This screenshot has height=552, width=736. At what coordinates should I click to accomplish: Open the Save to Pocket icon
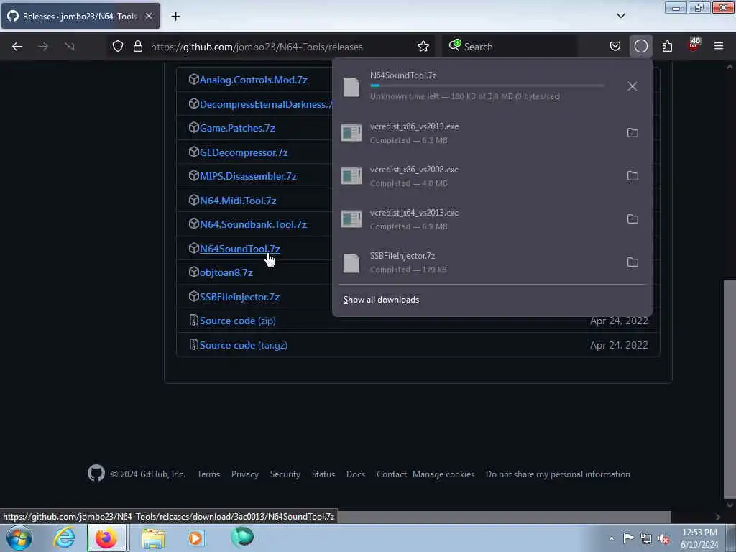615,46
